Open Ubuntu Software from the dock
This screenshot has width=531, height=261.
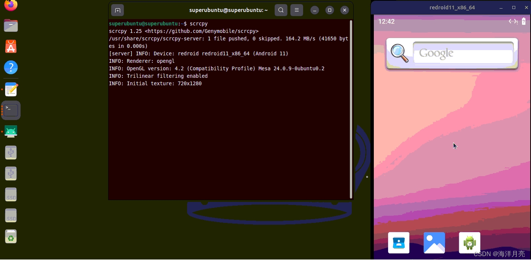coord(10,46)
